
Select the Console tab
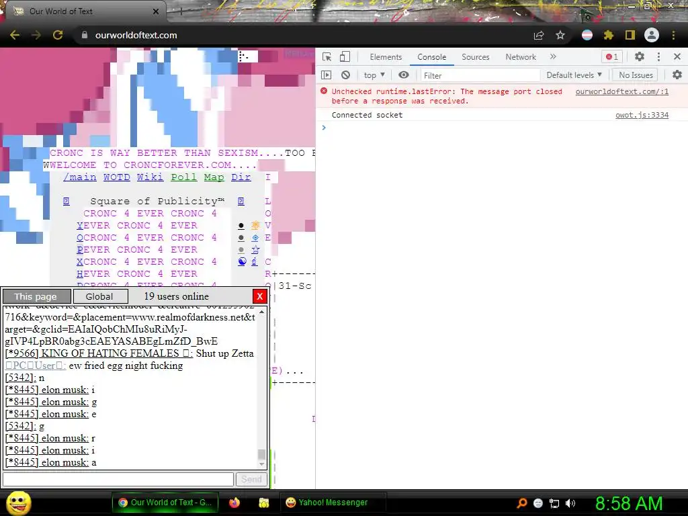point(432,56)
